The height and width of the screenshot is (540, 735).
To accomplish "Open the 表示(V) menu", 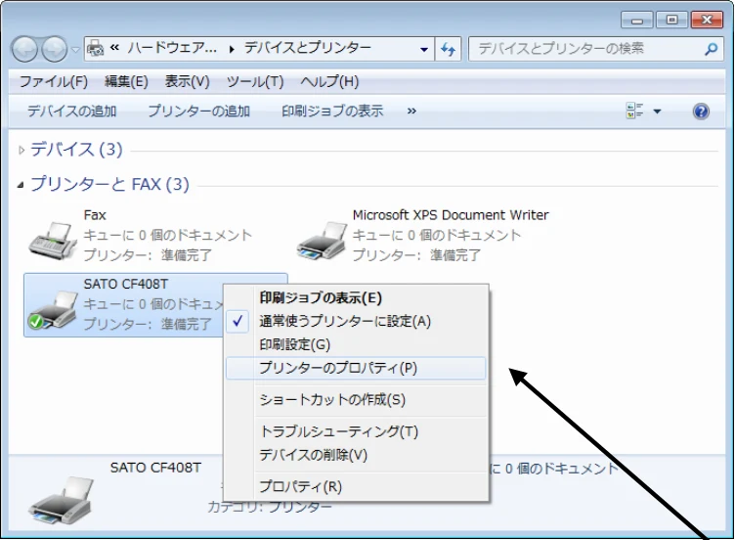I will pos(187,81).
